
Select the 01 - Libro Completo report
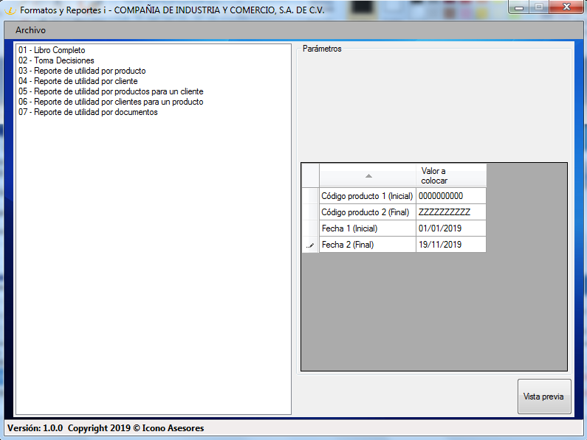tap(52, 50)
